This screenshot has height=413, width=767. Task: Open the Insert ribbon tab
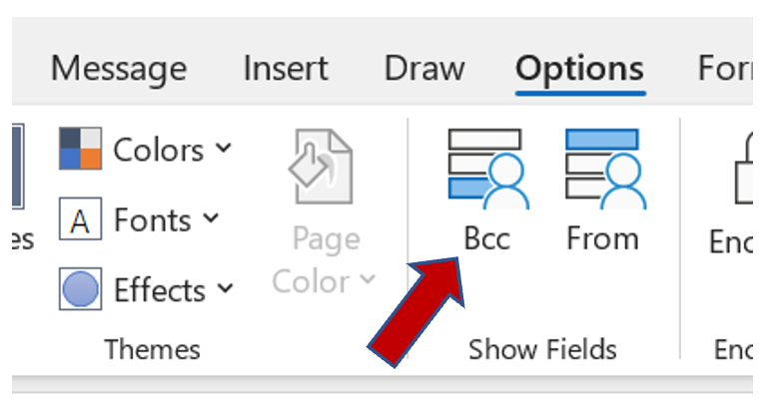286,69
